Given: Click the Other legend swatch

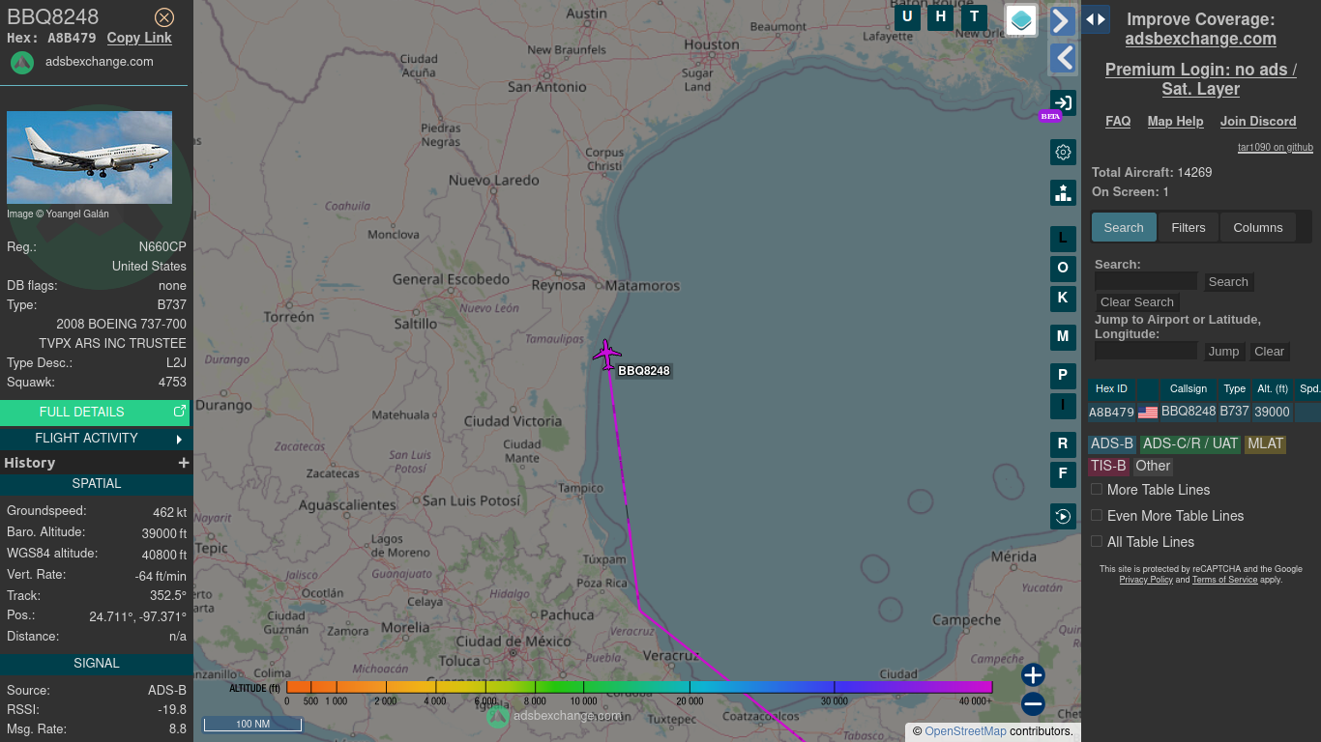Looking at the screenshot, I should coord(1153,467).
